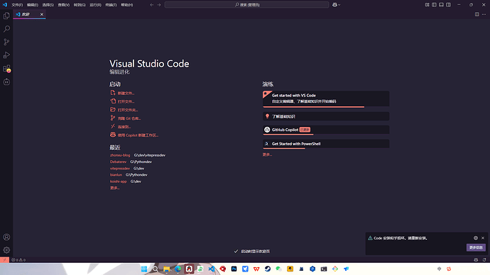Open the Copilot dropdown beside search bar
Screen dimensions: 490x275
coord(336,5)
